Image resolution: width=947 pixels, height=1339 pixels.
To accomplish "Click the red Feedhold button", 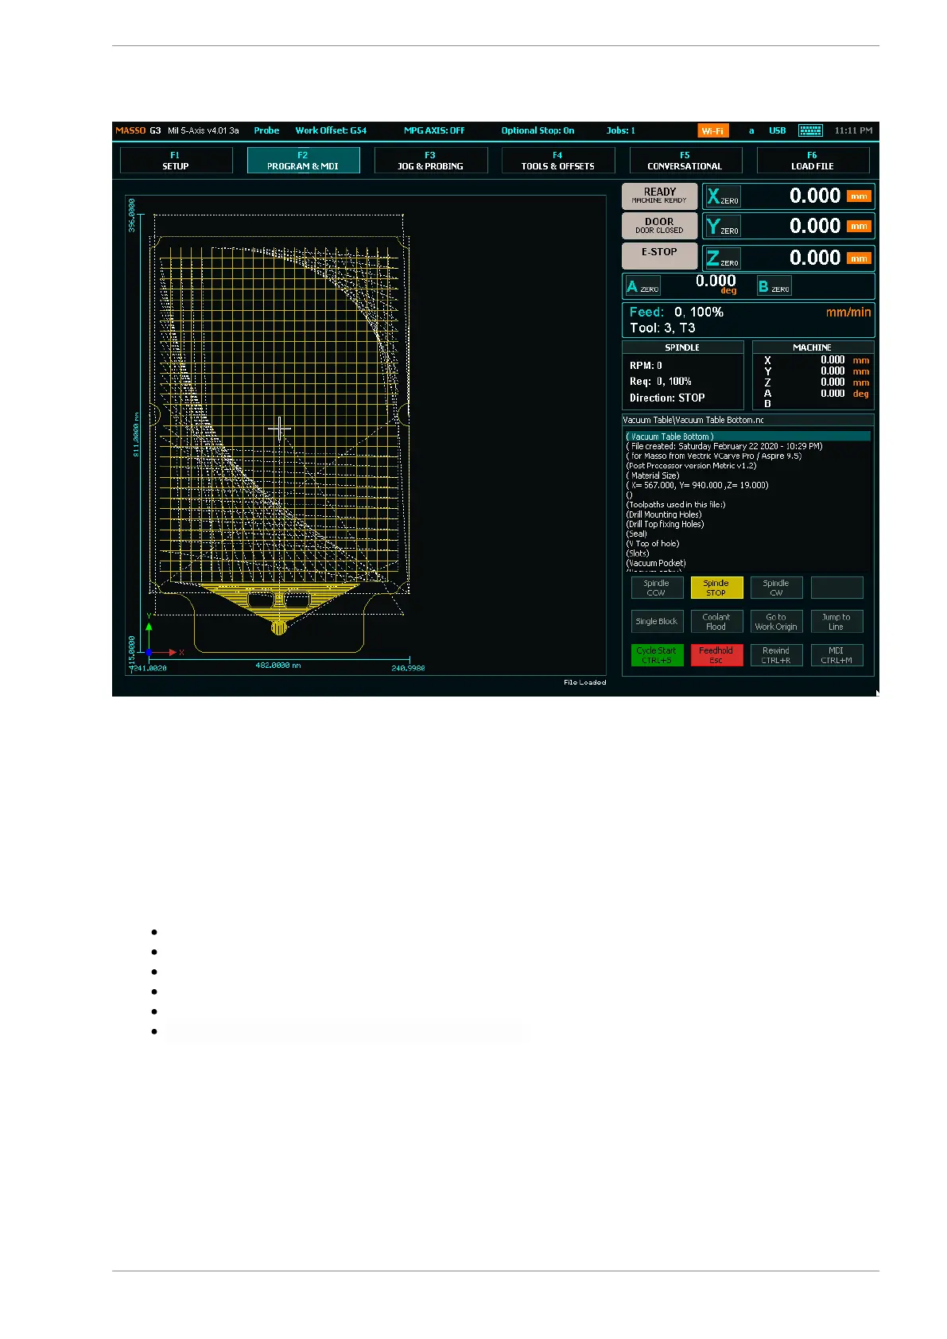I will pyautogui.click(x=716, y=655).
